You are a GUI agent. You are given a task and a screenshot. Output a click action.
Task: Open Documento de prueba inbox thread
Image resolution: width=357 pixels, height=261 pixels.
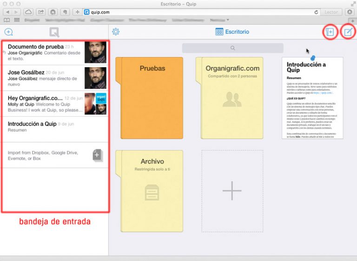[55, 53]
